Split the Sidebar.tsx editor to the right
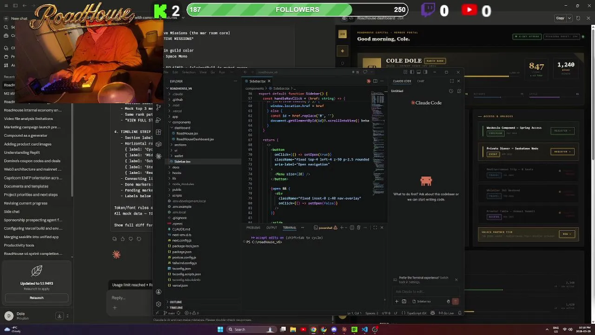595x335 pixels. [375, 81]
